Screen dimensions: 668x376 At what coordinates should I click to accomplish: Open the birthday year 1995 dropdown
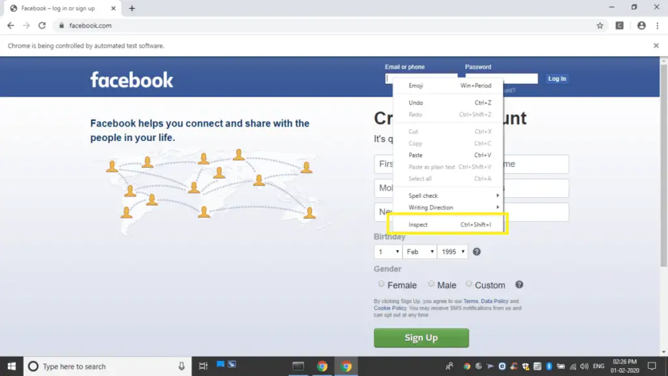point(453,251)
